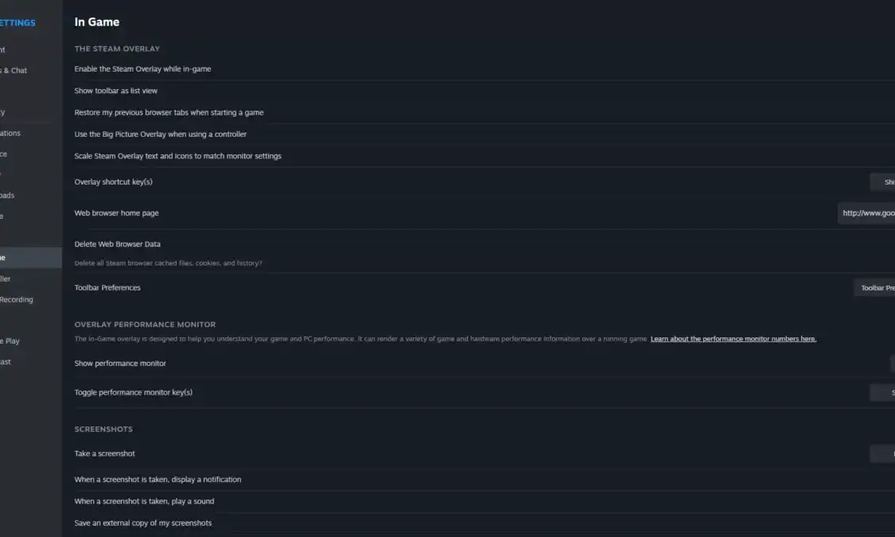The image size is (895, 537).
Task: Expand the Show performance monitor dropdown
Action: [x=893, y=363]
